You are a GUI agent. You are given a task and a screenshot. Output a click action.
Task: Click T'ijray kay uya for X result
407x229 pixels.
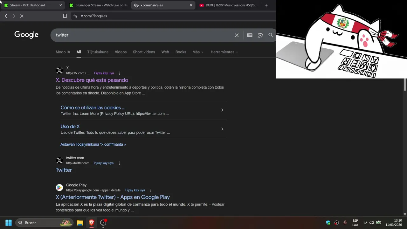104,73
